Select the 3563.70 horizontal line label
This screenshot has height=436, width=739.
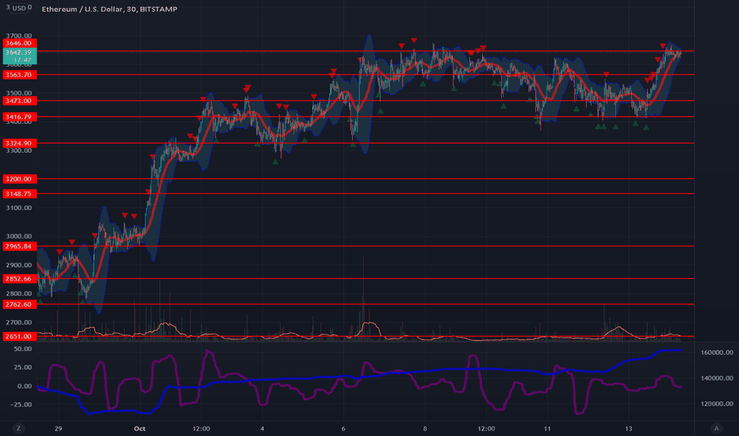tap(19, 75)
